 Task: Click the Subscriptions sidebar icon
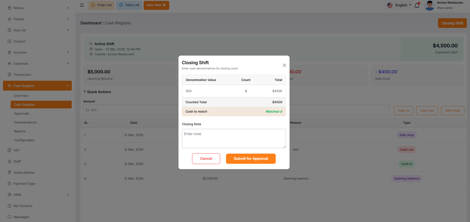coord(9,173)
